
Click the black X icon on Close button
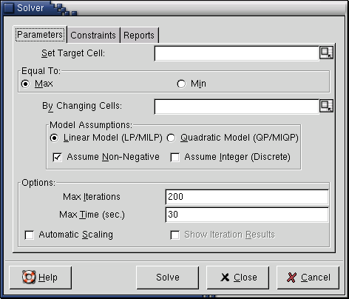point(225,278)
